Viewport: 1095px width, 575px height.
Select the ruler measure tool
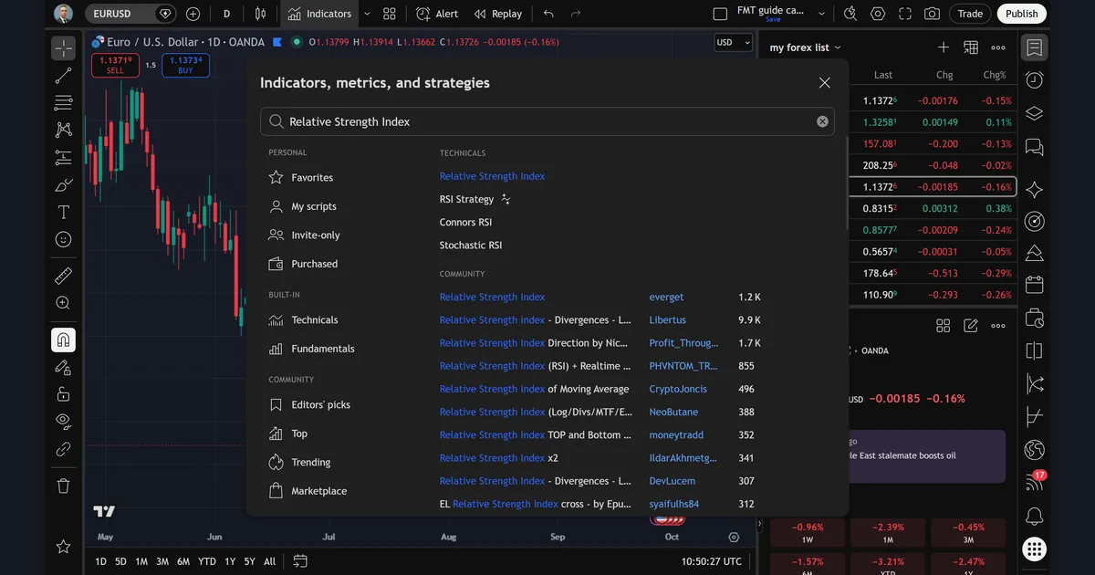point(63,276)
